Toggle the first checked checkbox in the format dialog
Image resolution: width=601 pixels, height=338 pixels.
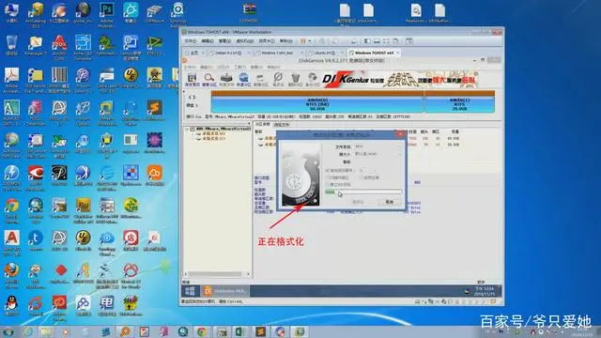328,170
